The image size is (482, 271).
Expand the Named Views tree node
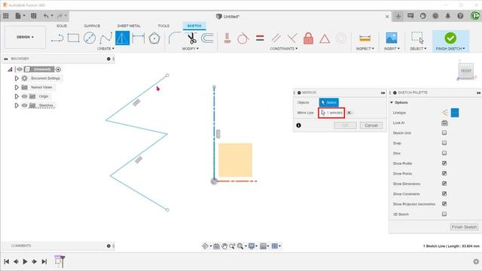coord(17,87)
